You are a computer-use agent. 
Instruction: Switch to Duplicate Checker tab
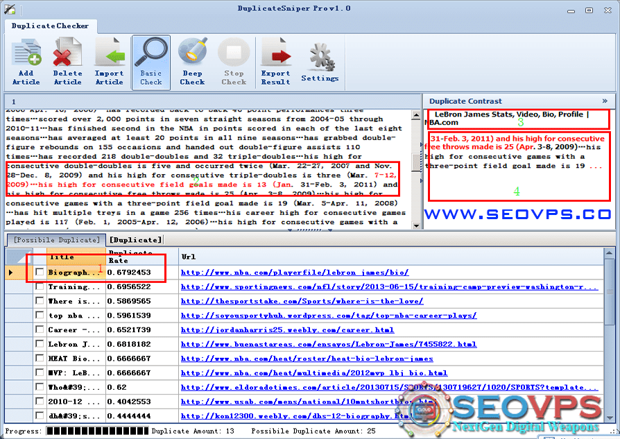click(x=50, y=26)
